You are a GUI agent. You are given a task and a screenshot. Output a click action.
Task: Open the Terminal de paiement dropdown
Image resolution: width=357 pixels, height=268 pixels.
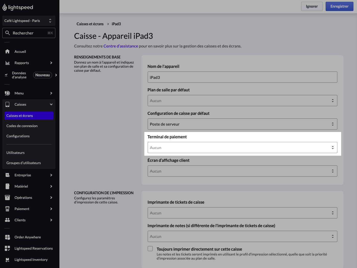[242, 148]
